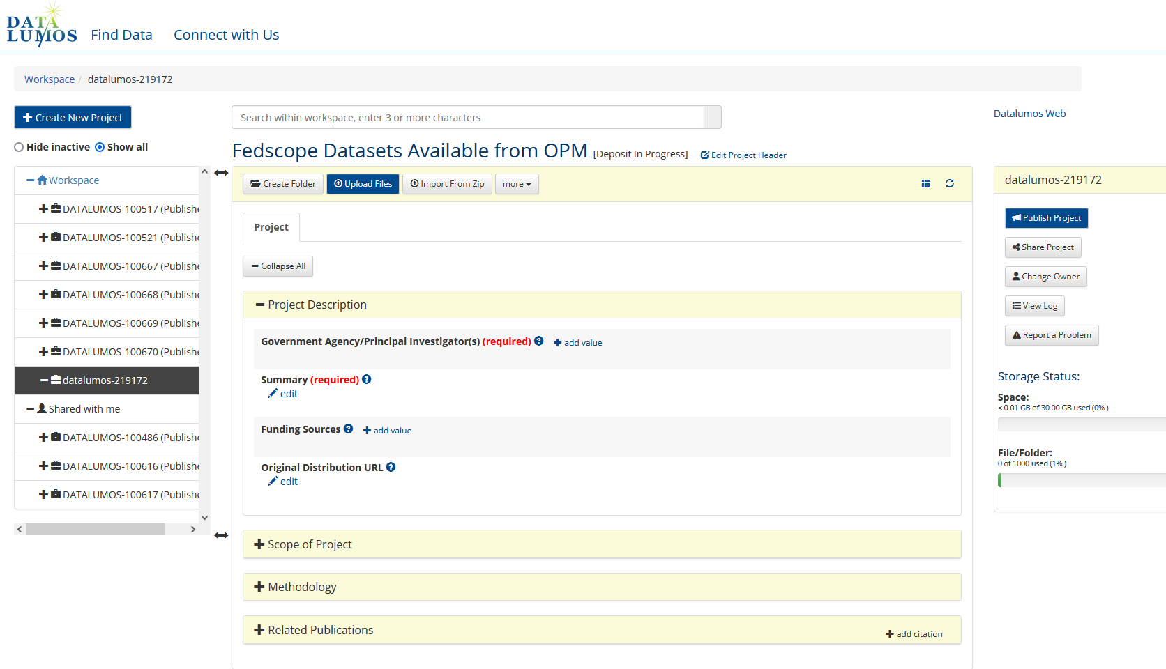Open the Summary field help icon
Viewport: 1166px width, 669px height.
point(367,379)
